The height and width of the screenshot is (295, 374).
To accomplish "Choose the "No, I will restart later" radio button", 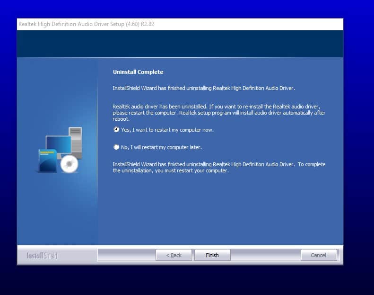I will tap(116, 147).
